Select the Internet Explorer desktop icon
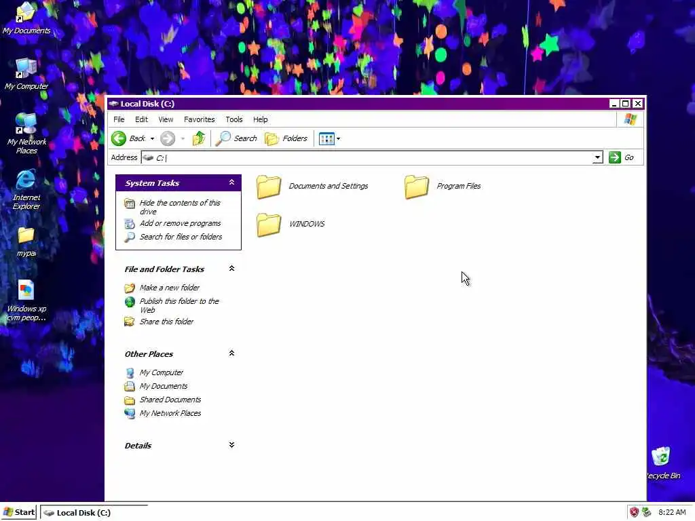 click(26, 179)
